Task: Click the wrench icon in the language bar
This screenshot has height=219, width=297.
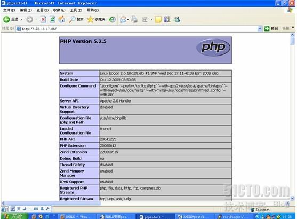Action: 47,209
